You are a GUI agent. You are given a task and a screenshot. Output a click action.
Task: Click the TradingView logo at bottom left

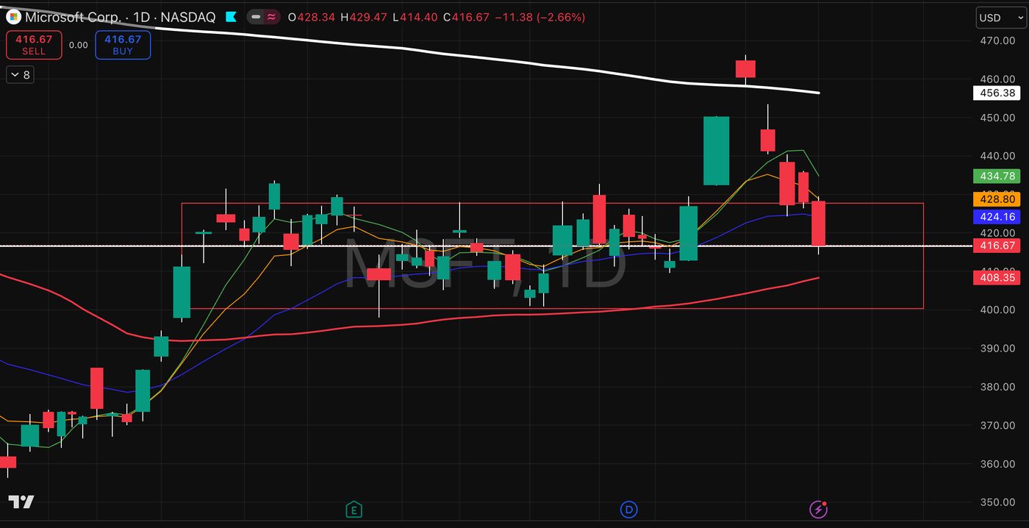tap(22, 502)
